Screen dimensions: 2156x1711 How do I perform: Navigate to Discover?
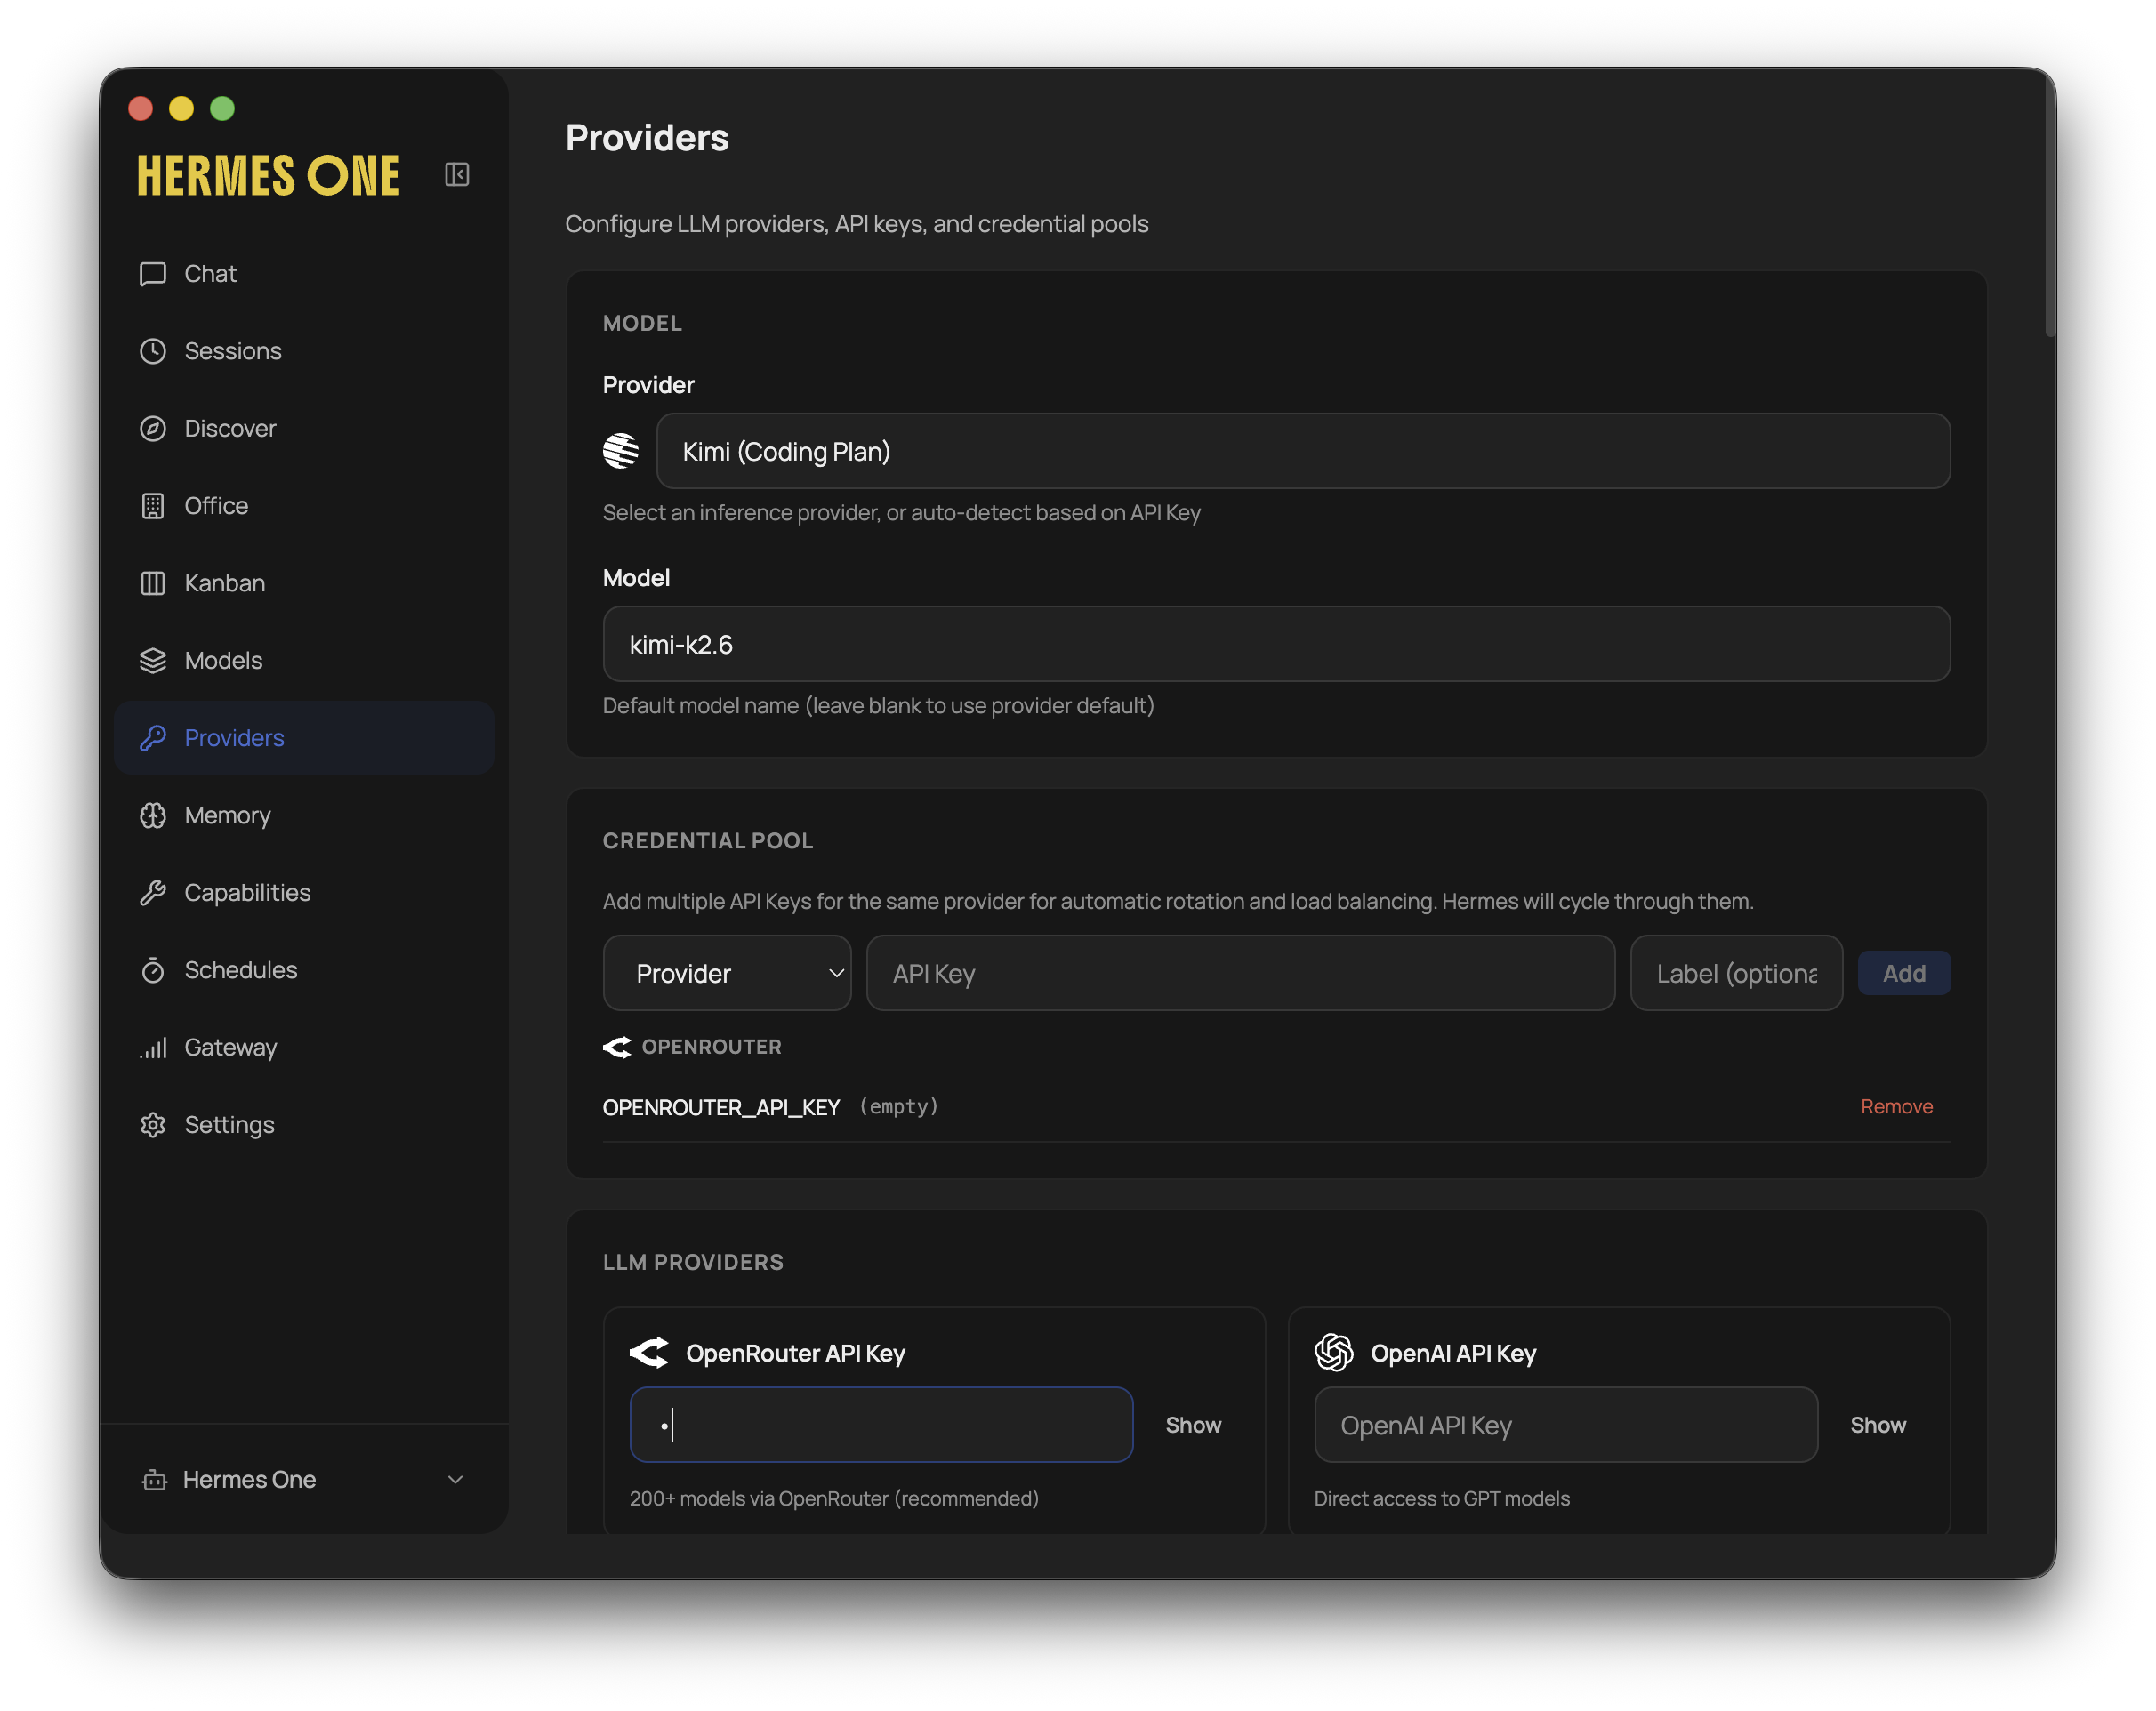(304, 429)
